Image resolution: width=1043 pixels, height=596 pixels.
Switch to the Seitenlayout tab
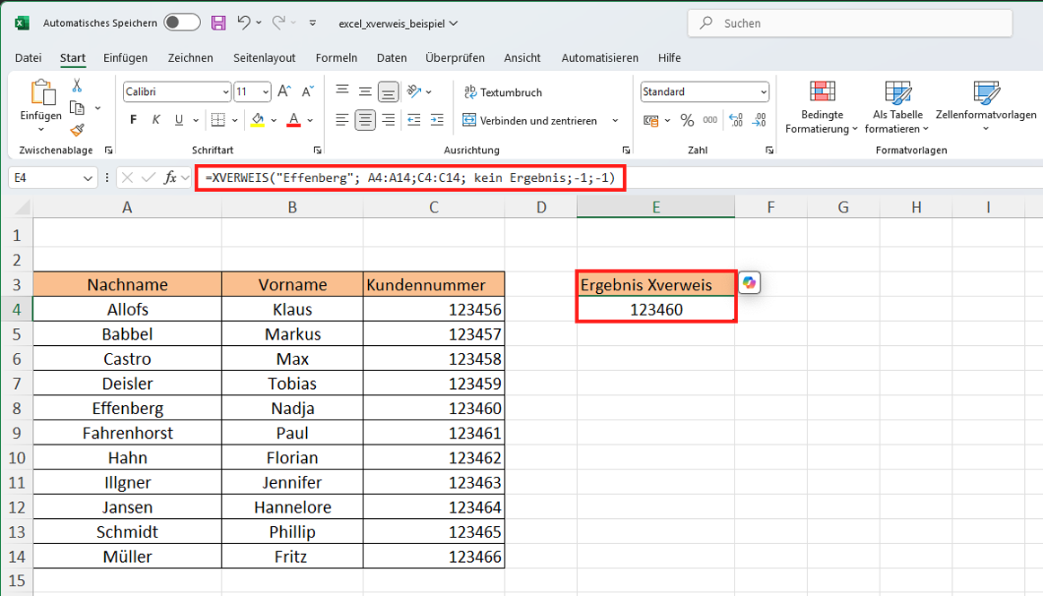[x=264, y=57]
